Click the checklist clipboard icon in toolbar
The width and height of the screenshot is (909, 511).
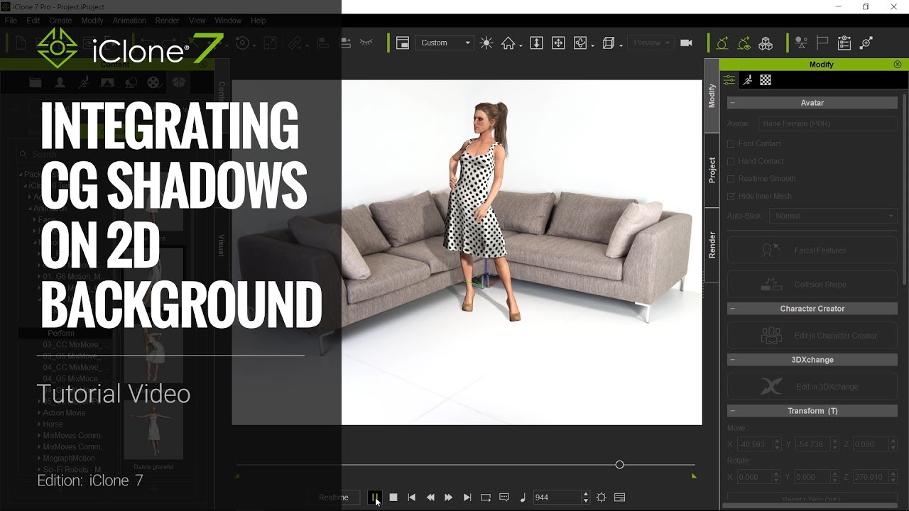click(x=844, y=43)
